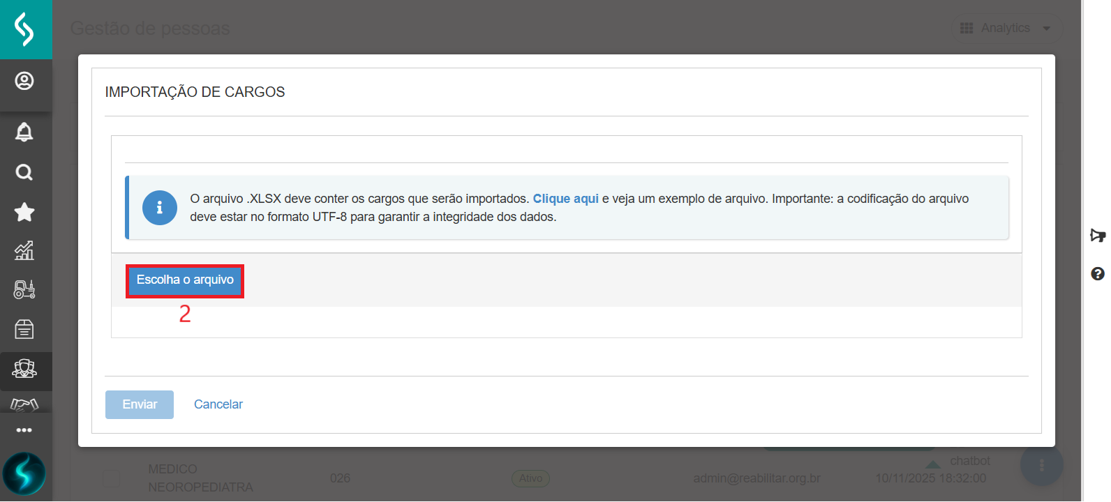Open the notifications bell
This screenshot has width=1111, height=502.
[x=24, y=132]
